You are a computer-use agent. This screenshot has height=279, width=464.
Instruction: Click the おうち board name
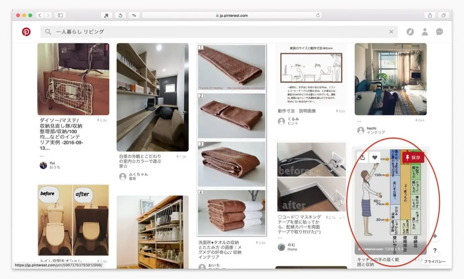tap(55, 168)
